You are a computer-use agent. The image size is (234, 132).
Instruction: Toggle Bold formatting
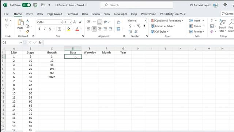(x=39, y=29)
